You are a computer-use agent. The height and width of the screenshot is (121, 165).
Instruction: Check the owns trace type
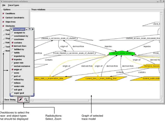[13, 73]
